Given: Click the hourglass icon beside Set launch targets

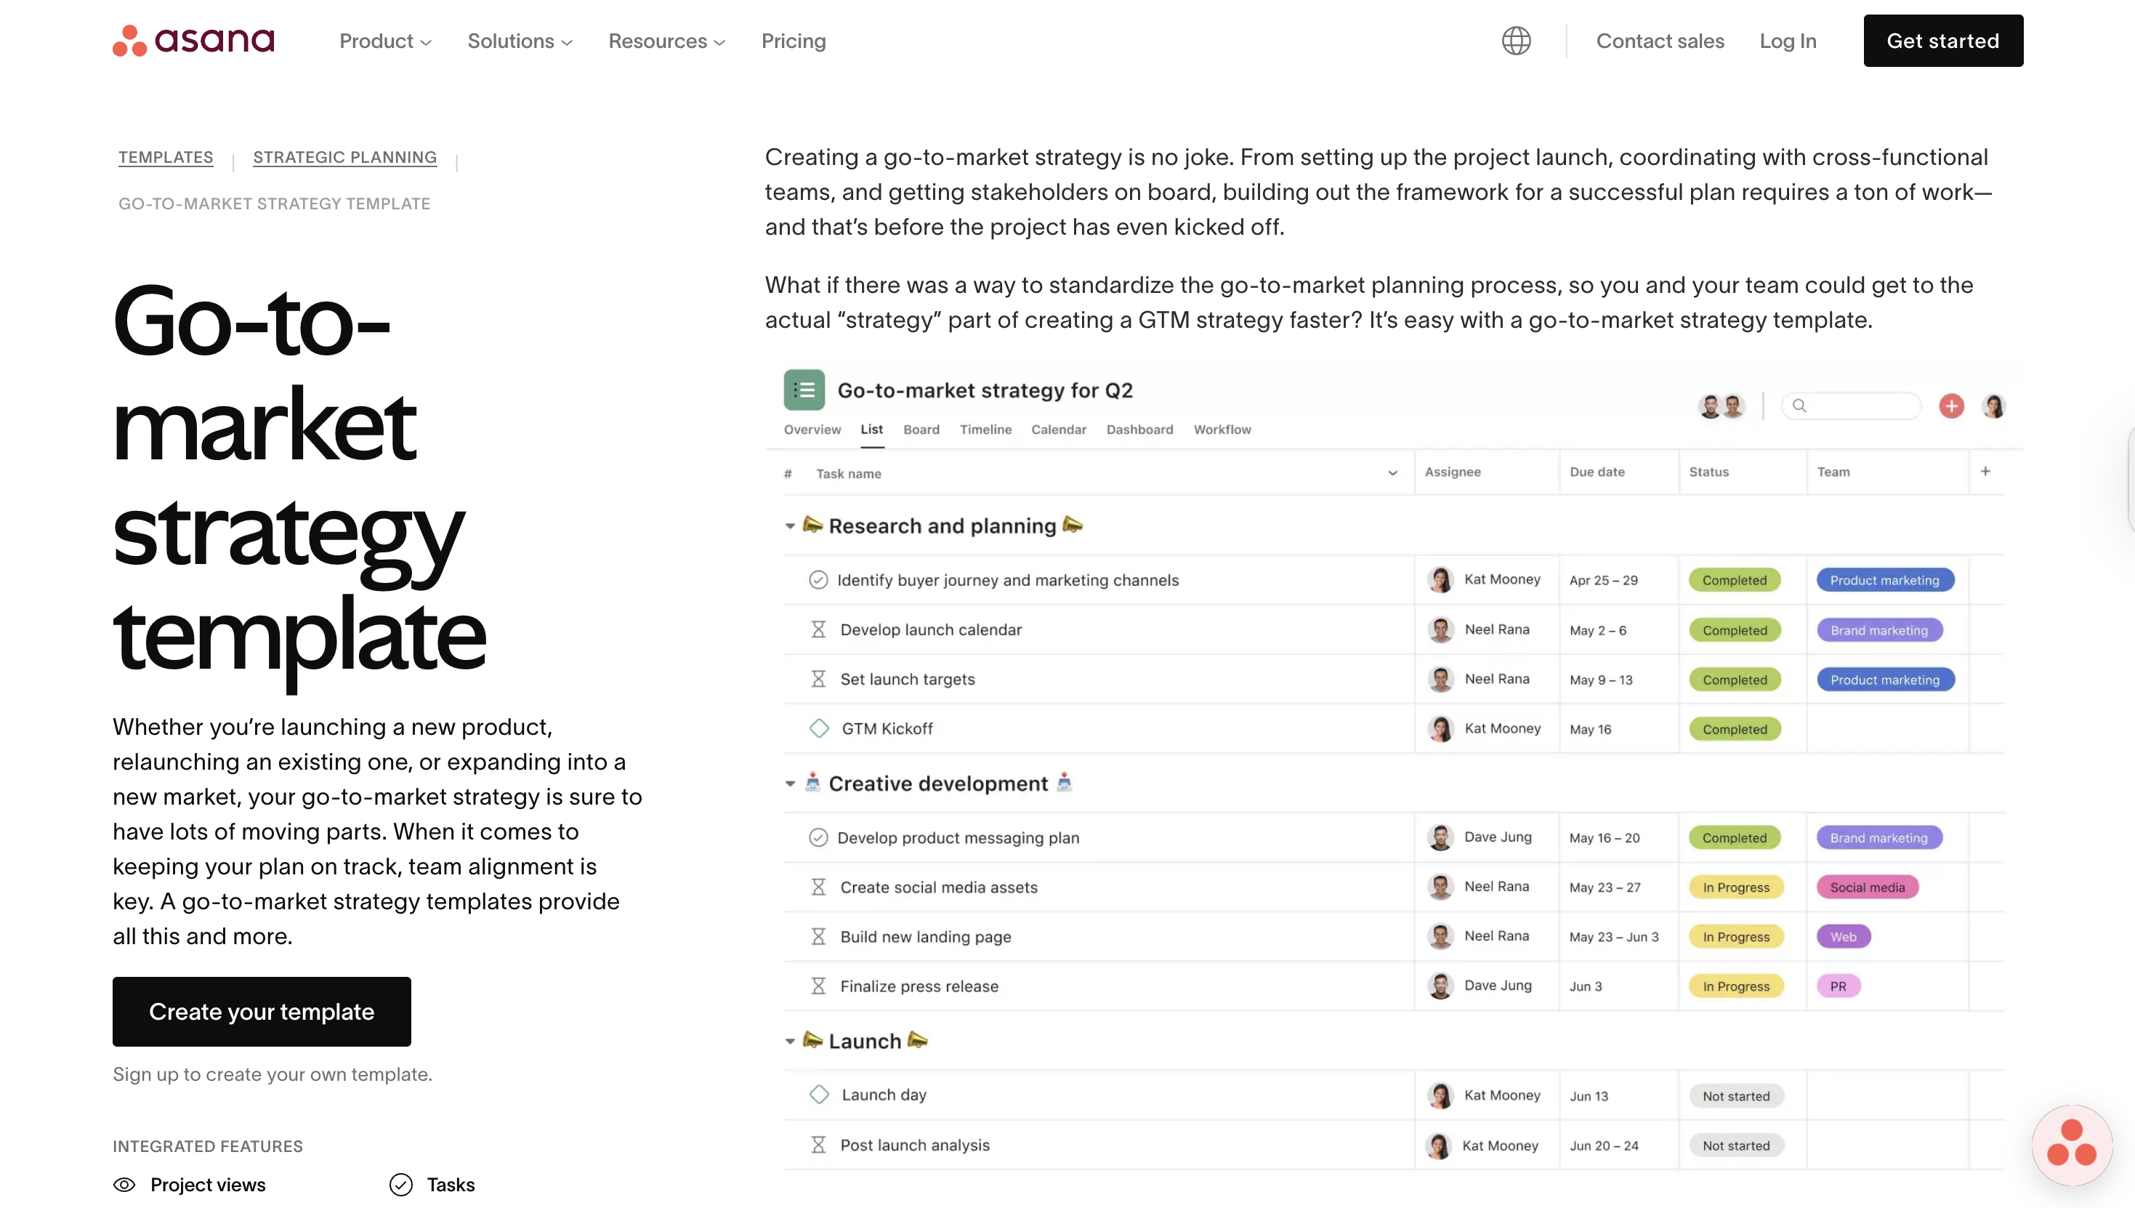Looking at the screenshot, I should tap(818, 679).
